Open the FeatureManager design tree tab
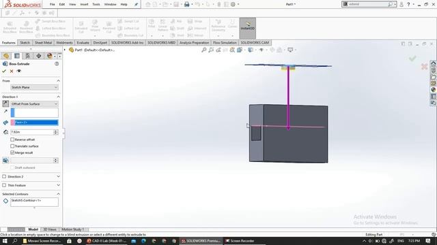This screenshot has height=245, width=437. (6, 56)
